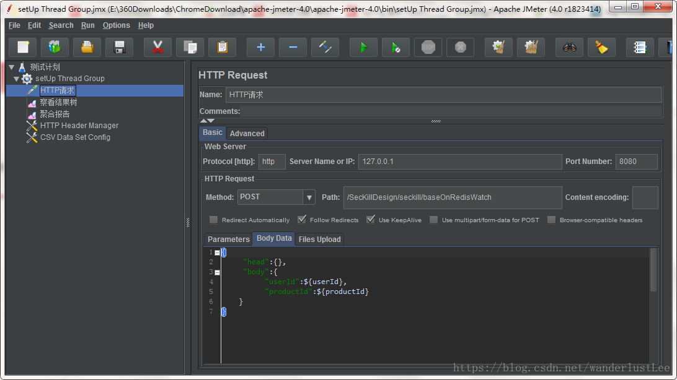Click the 聚合报告 listener graph icon

click(32, 114)
